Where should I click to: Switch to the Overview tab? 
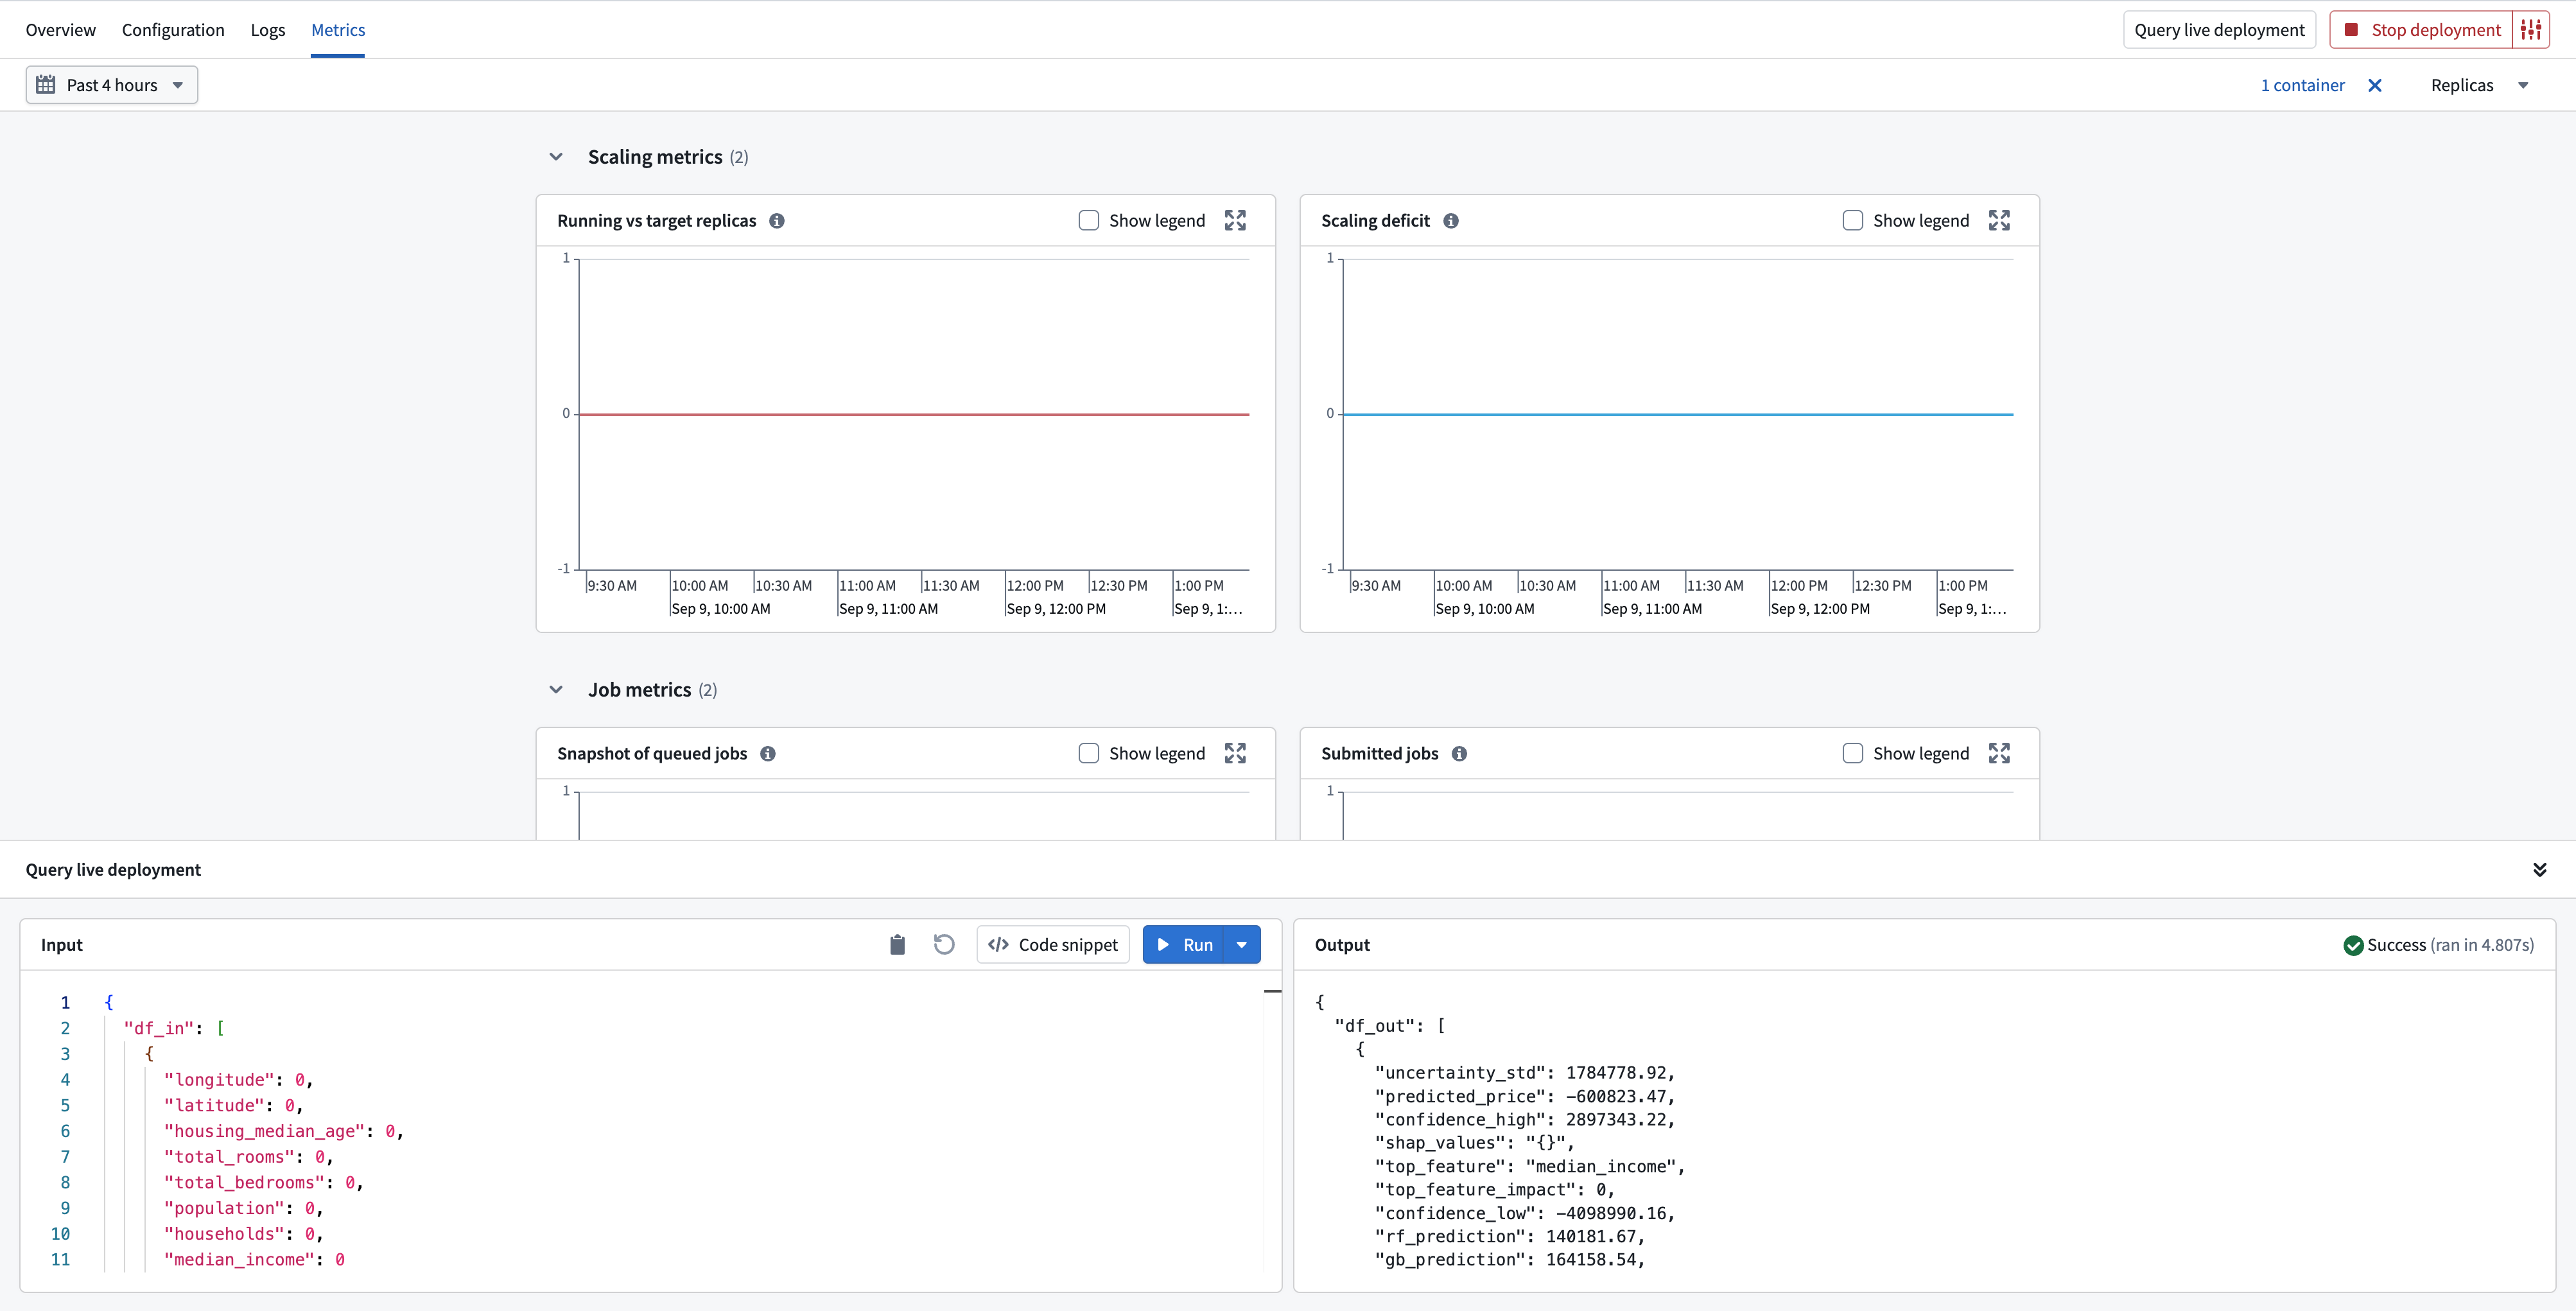pyautogui.click(x=61, y=30)
